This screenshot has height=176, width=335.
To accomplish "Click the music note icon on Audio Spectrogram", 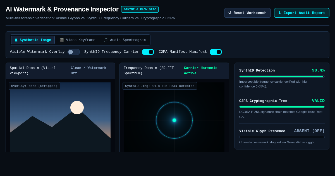I will (106, 40).
